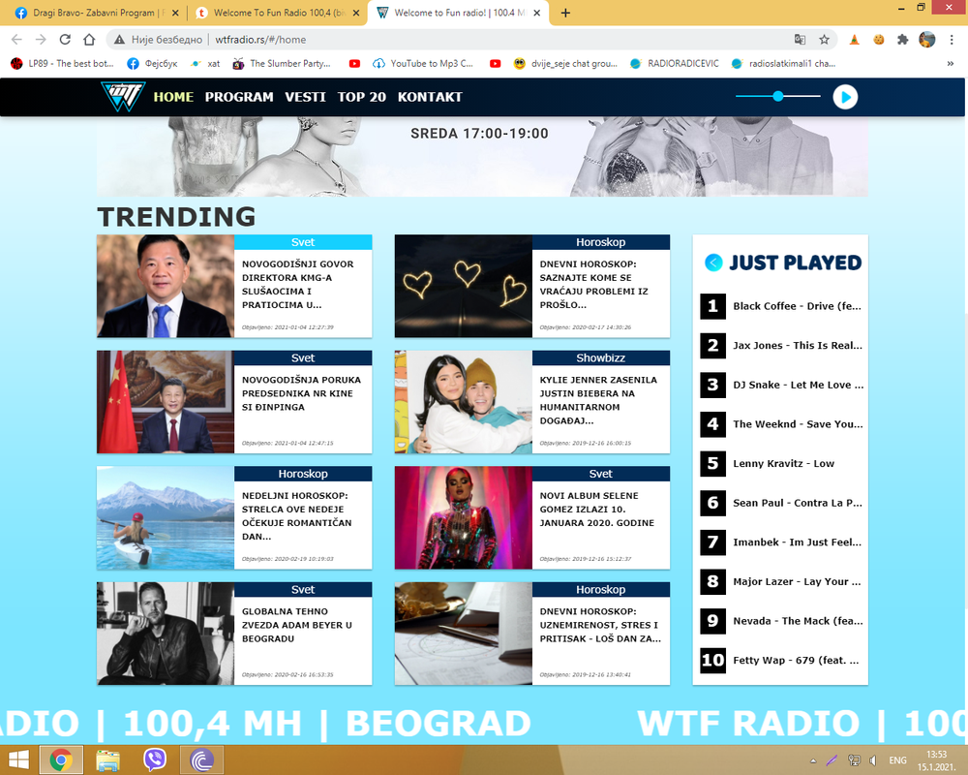This screenshot has height=775, width=968.
Task: Click Selena Gomez article thumbnail
Action: pos(463,517)
